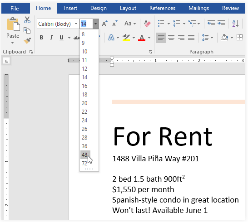Screen dimensions: 248x222
Task: Click the $1,550 per month line
Action: point(143,189)
